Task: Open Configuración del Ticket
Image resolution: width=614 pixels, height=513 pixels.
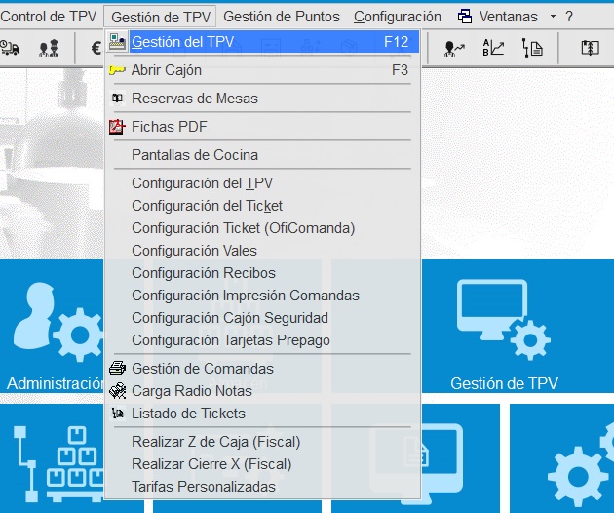Action: 263,206
